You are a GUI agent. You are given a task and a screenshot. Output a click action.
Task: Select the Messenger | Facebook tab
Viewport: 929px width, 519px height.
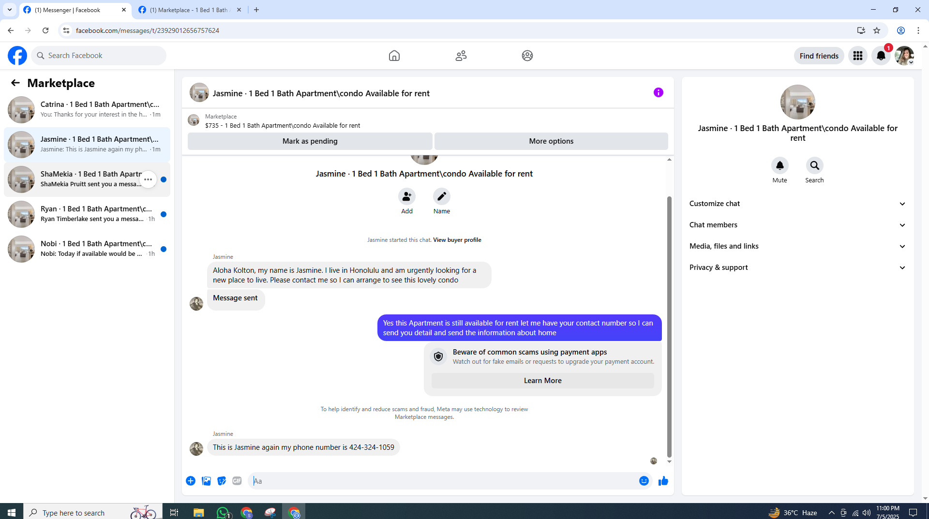(x=75, y=10)
